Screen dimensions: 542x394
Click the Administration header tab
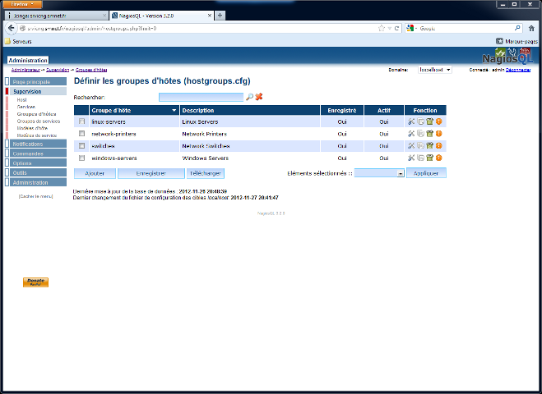28,60
